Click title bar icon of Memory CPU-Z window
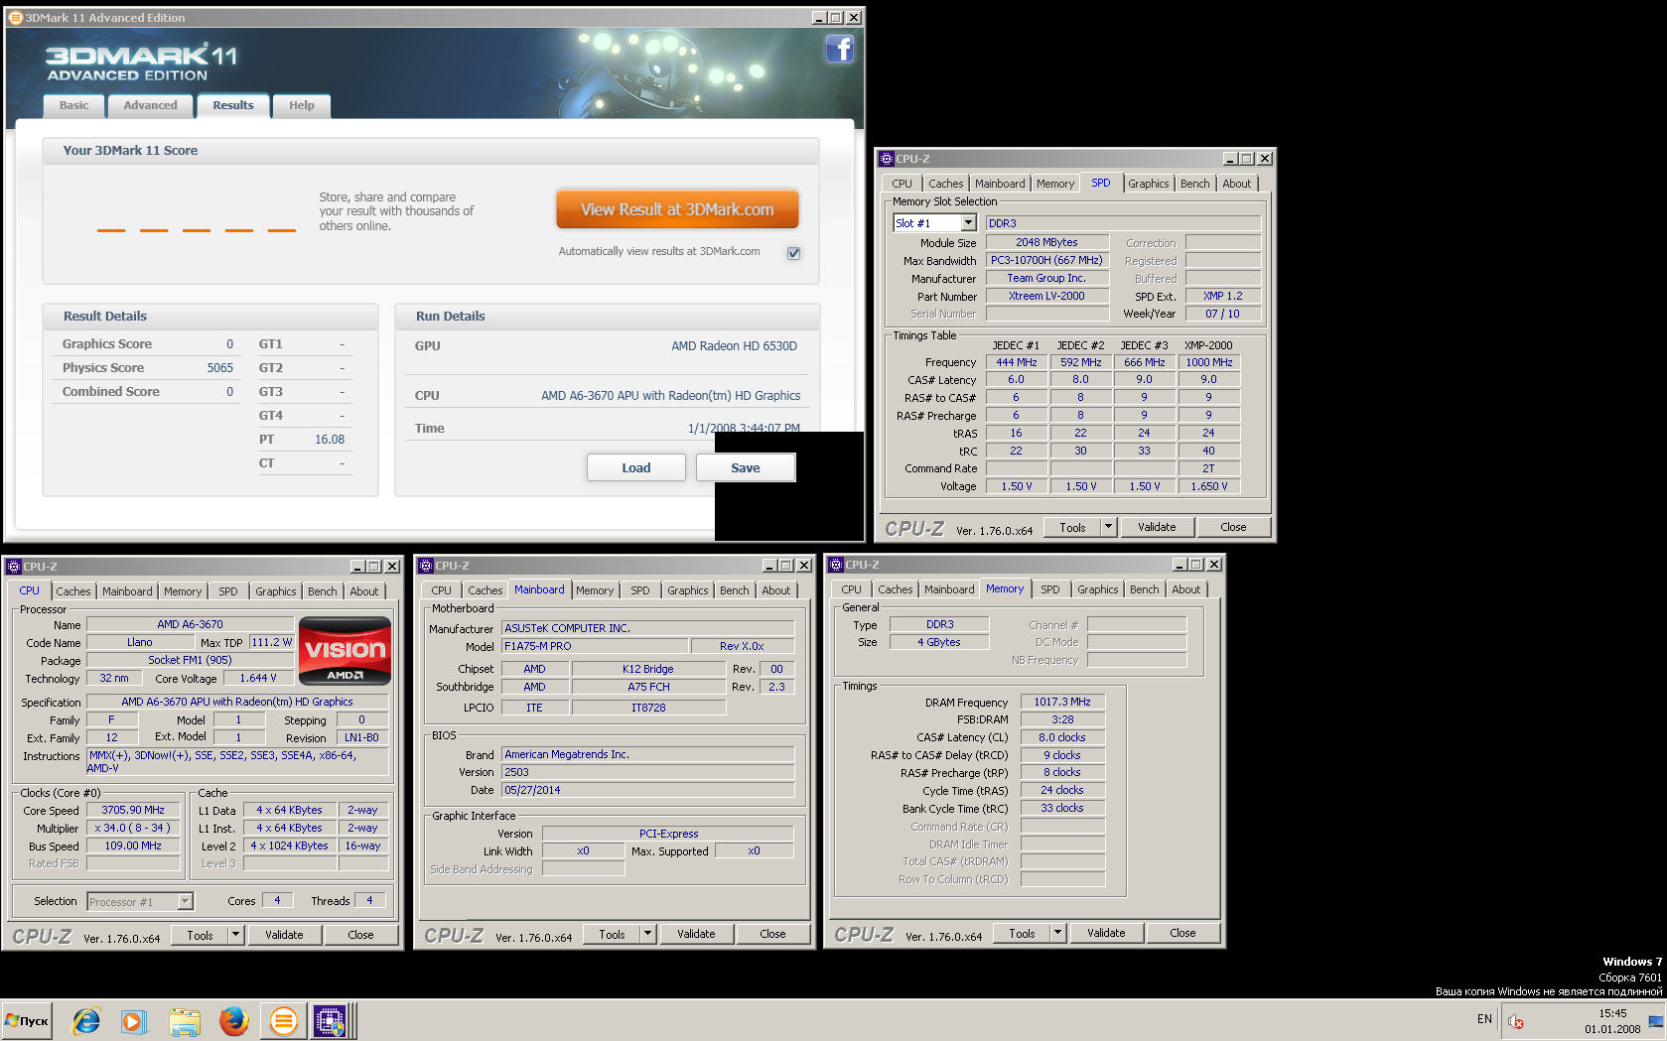1667x1041 pixels. click(836, 565)
